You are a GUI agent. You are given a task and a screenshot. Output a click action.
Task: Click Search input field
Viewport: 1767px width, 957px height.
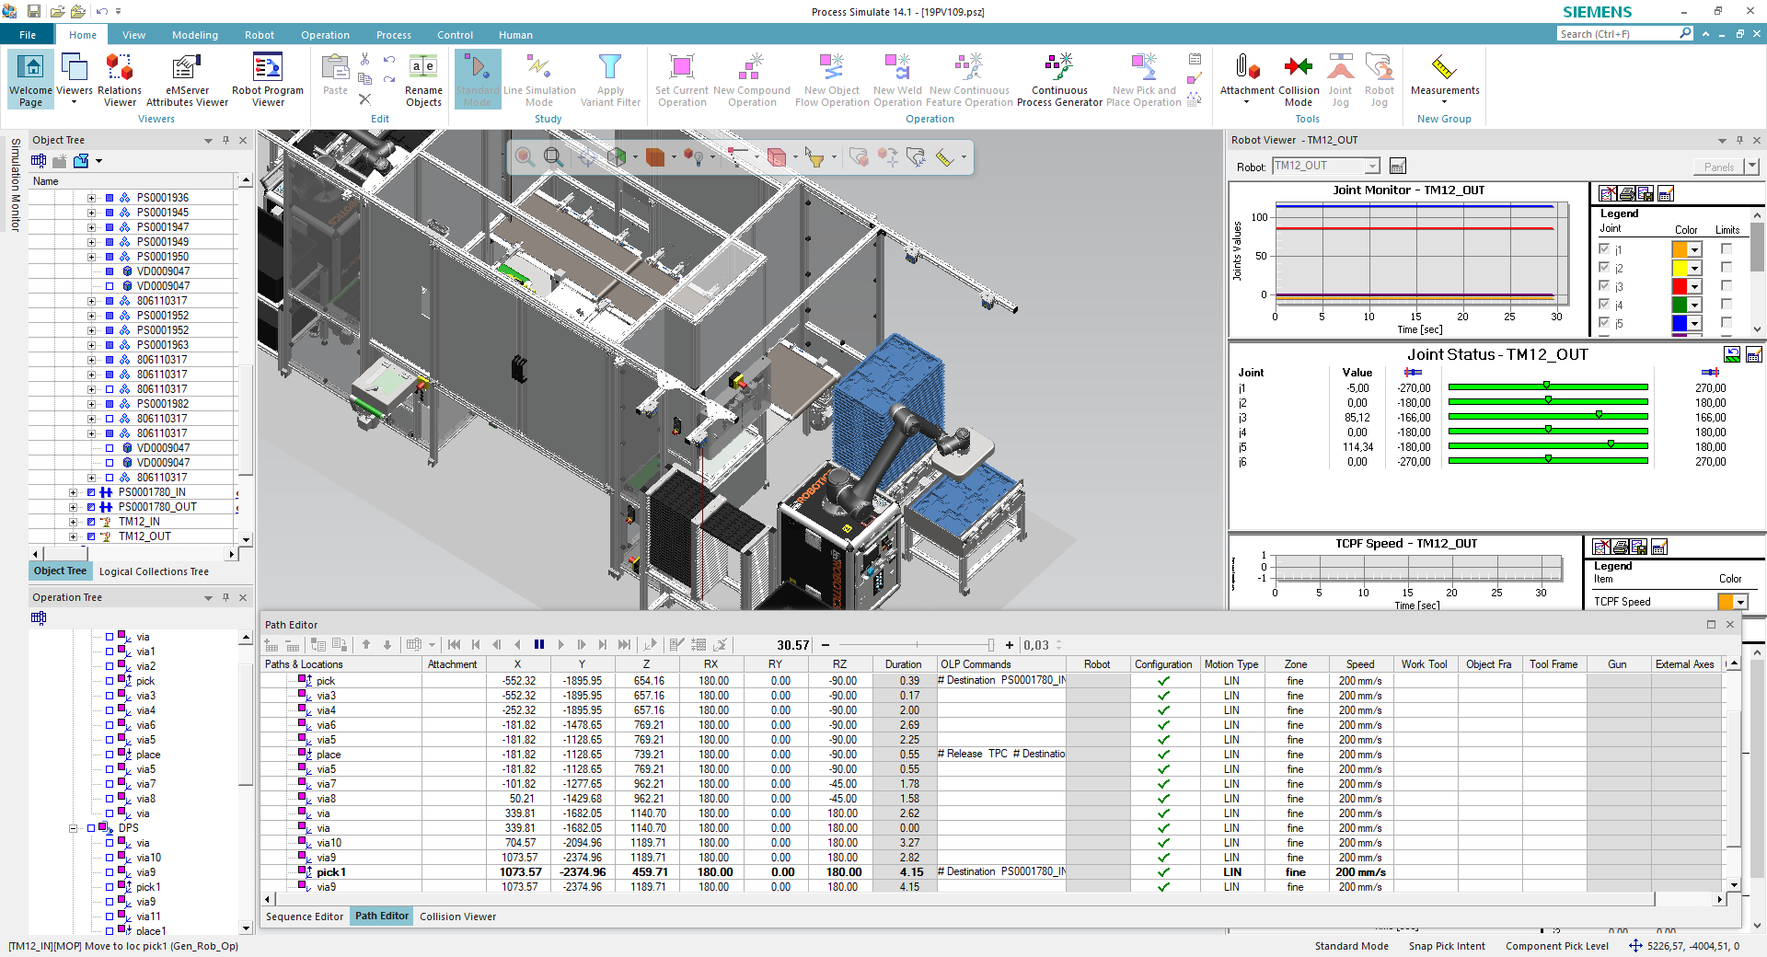point(1619,34)
